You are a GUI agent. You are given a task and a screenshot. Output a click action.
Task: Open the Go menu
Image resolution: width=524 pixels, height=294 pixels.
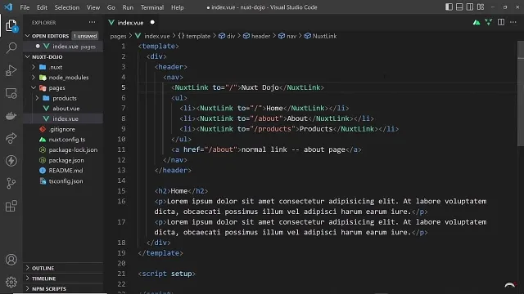point(111,7)
